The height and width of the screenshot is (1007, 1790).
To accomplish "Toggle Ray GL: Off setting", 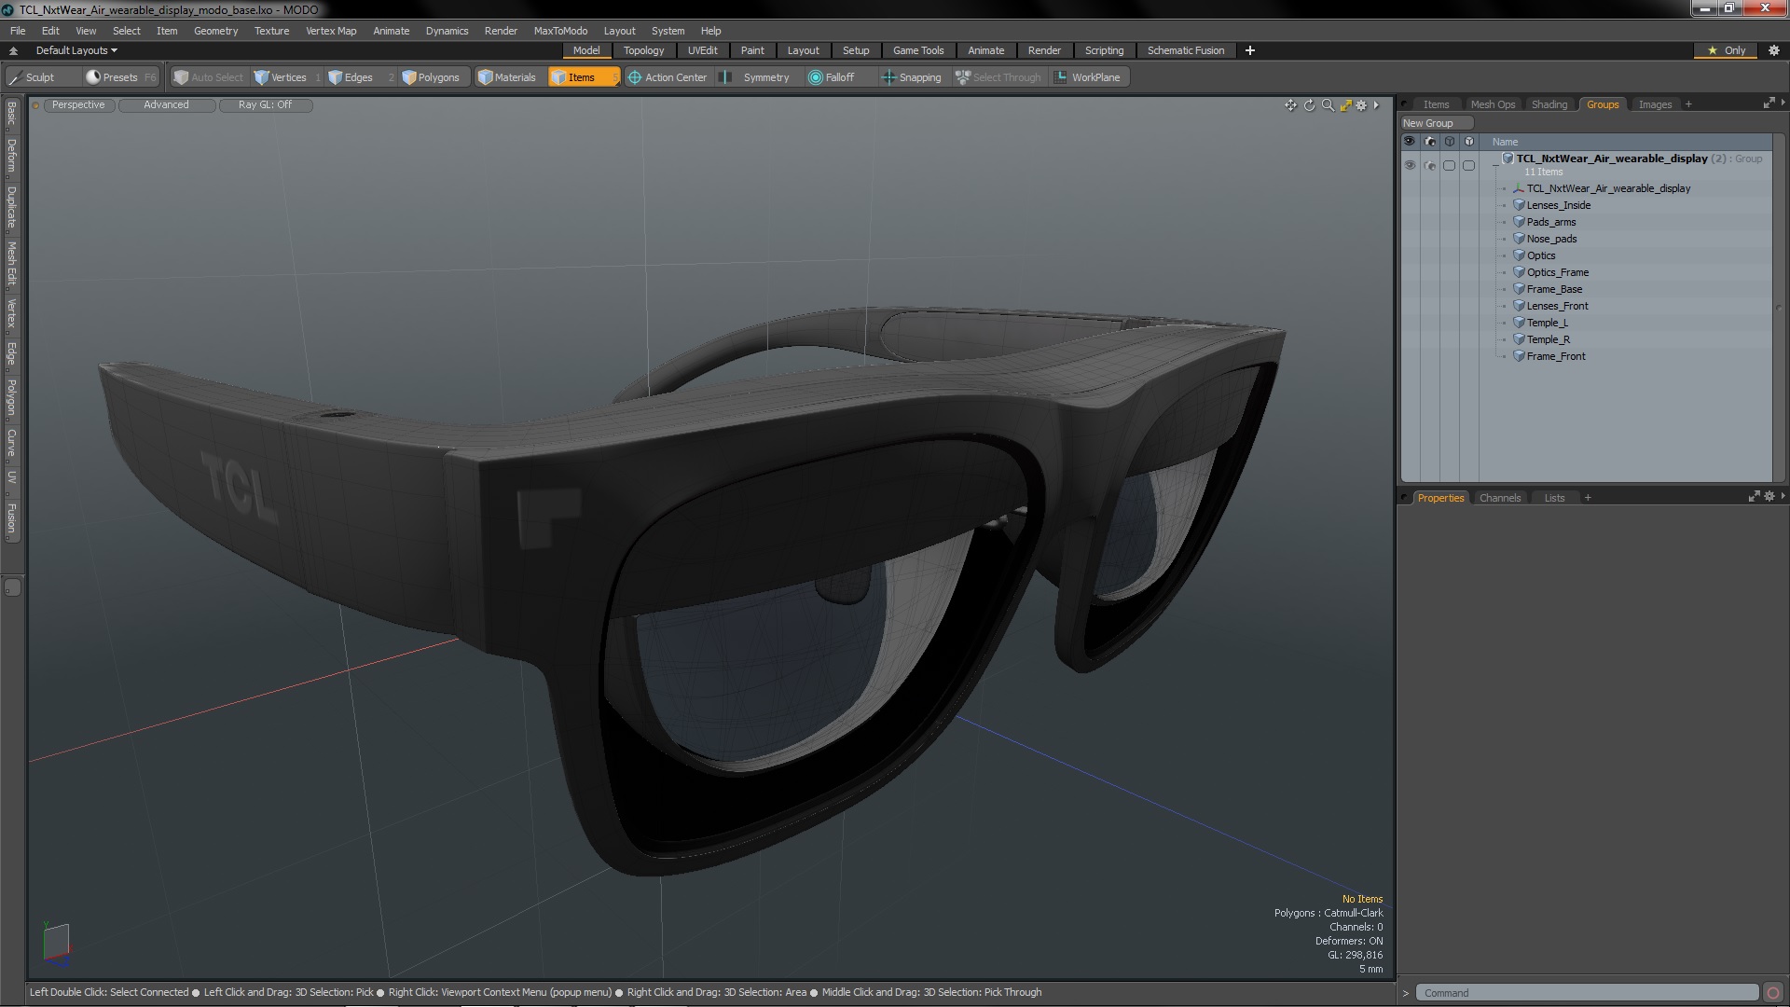I will (265, 105).
